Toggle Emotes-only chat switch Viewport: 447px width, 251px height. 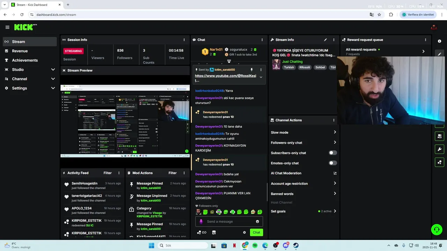pyautogui.click(x=333, y=163)
